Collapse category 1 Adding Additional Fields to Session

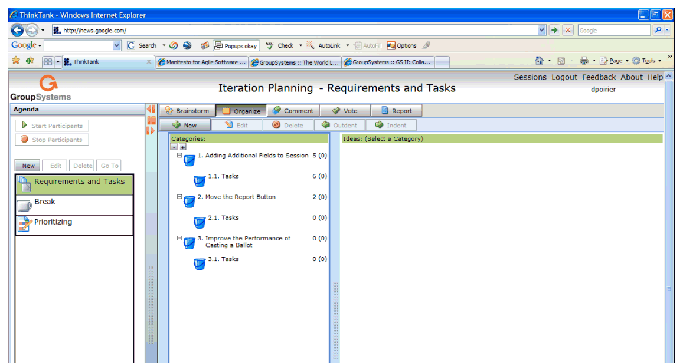pyautogui.click(x=180, y=156)
